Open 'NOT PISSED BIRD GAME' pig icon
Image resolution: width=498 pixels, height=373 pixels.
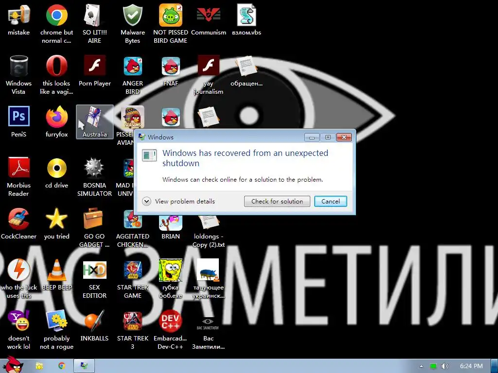(x=171, y=15)
